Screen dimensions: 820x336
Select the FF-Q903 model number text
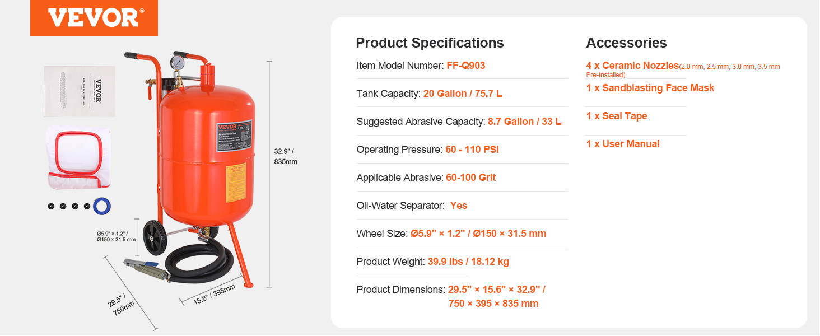[466, 66]
